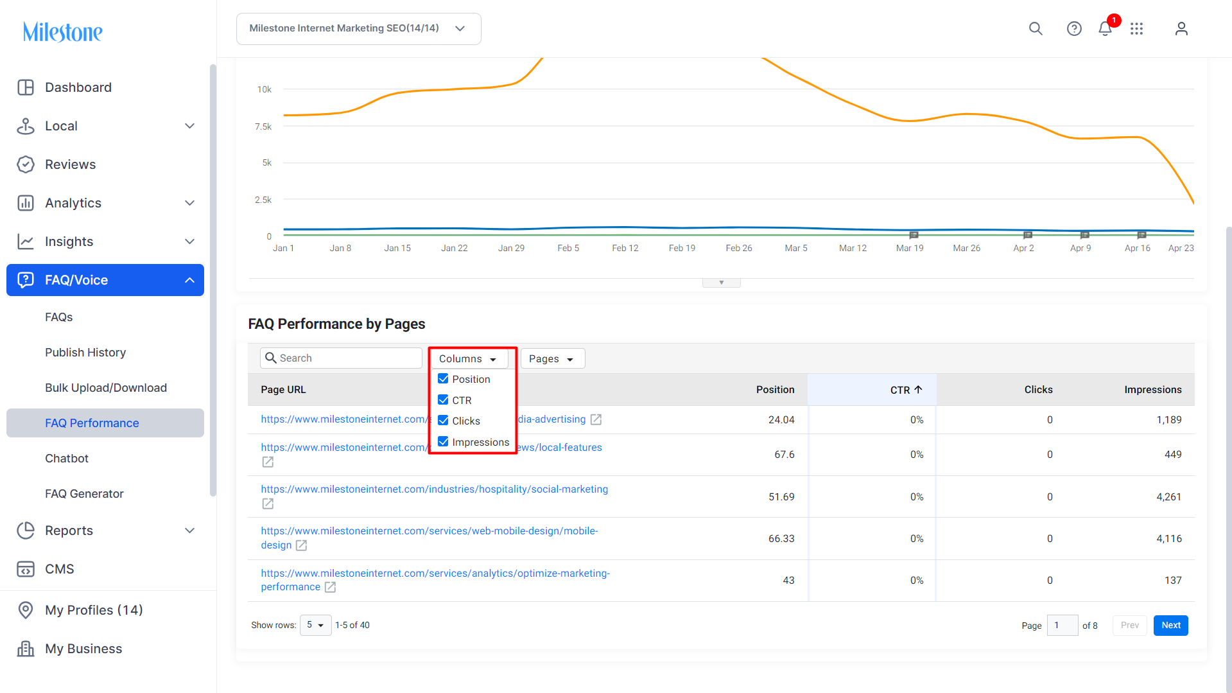Click the Local map pin icon
This screenshot has height=693, width=1232.
point(26,126)
